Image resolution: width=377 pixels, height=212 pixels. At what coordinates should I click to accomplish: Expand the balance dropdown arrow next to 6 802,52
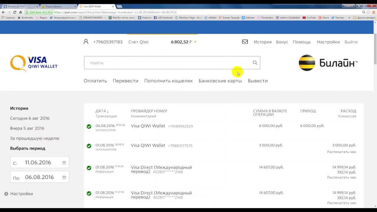click(x=195, y=42)
